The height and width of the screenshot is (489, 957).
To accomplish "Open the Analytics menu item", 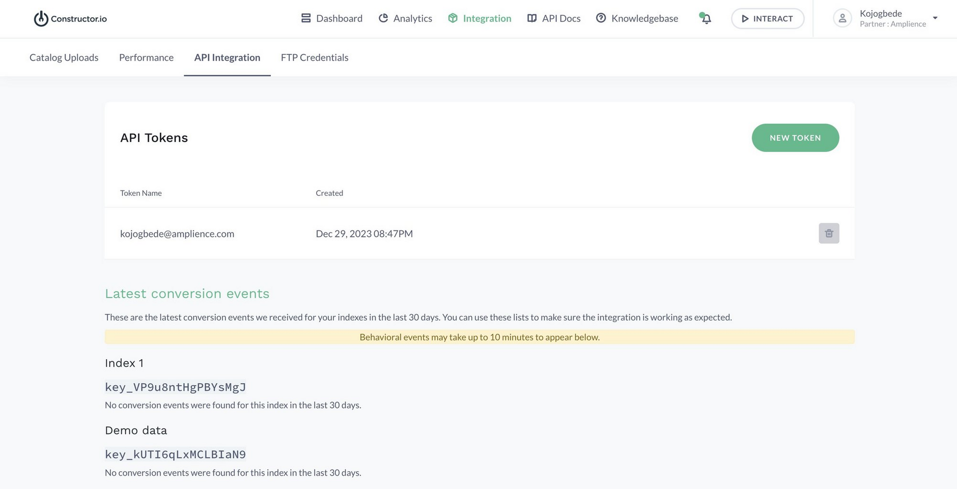I will click(405, 18).
